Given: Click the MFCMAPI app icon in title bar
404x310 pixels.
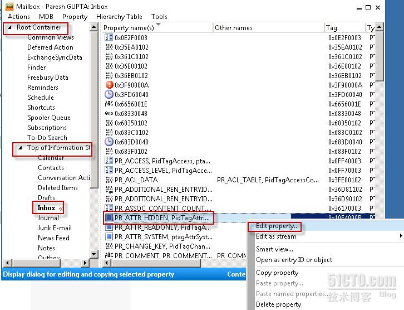Looking at the screenshot, I should [x=9, y=7].
